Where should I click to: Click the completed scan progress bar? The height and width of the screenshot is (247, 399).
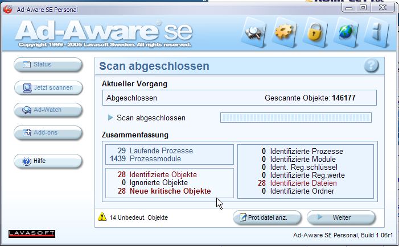pyautogui.click(x=295, y=118)
